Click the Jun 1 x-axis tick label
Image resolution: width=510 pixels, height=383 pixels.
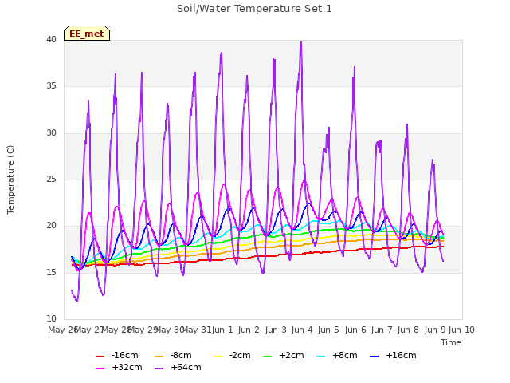click(x=222, y=330)
